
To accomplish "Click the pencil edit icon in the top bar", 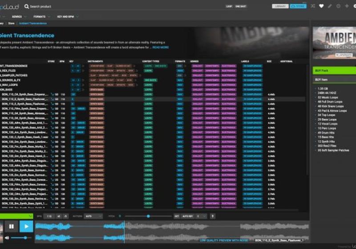I will [330, 6].
